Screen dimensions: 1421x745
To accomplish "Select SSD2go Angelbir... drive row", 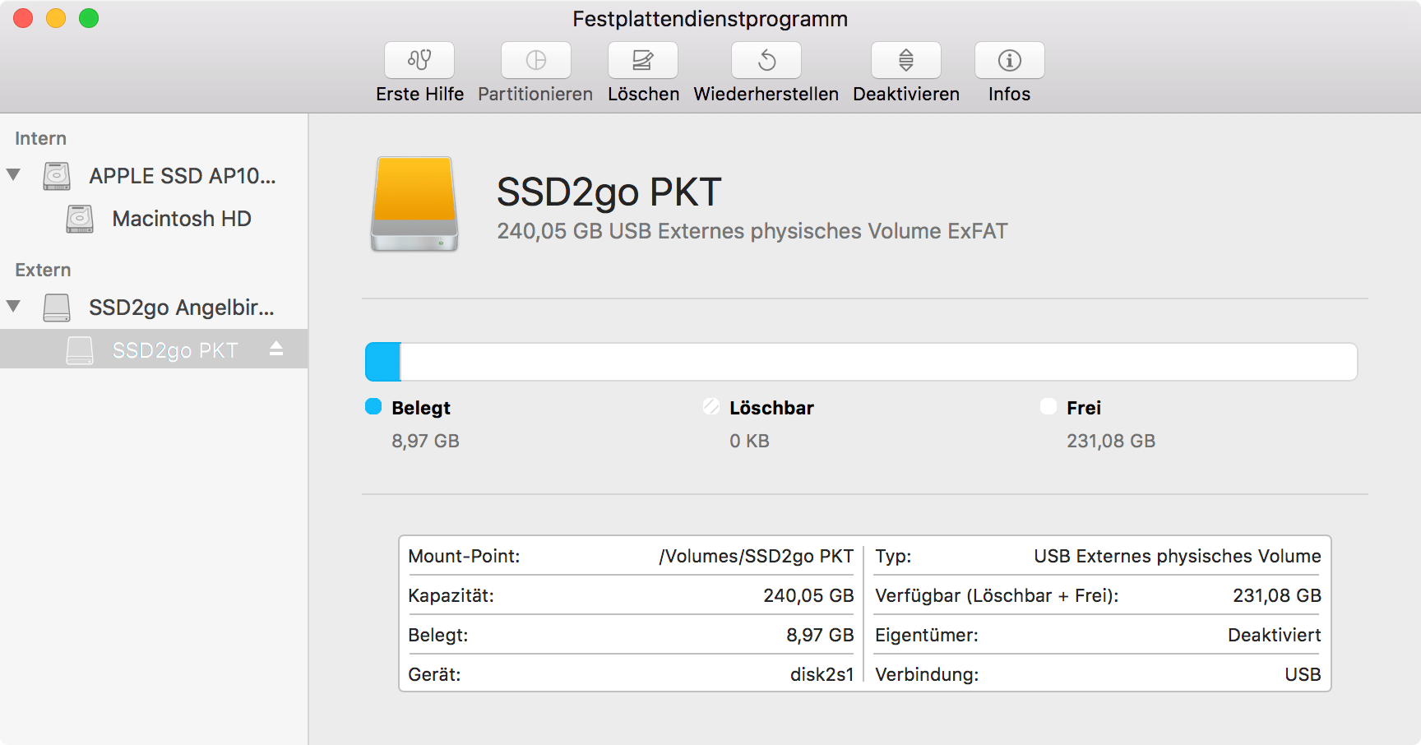I will (154, 308).
